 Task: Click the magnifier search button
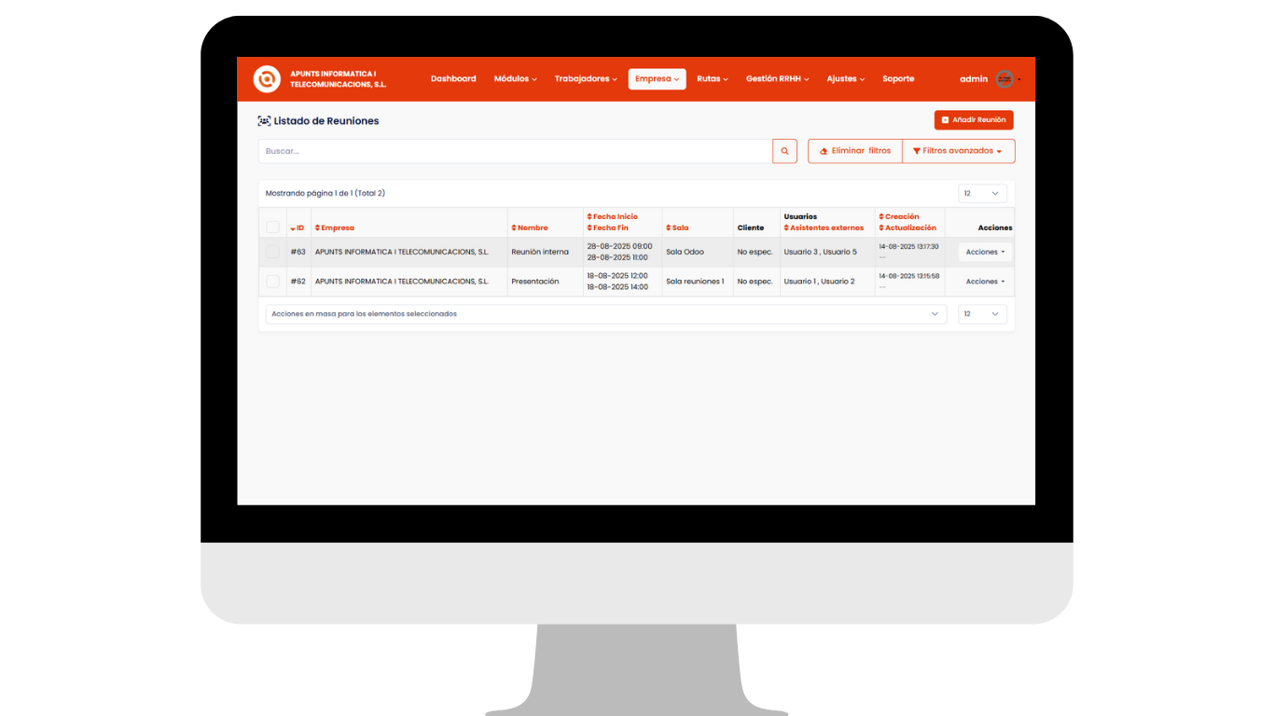[x=784, y=151]
